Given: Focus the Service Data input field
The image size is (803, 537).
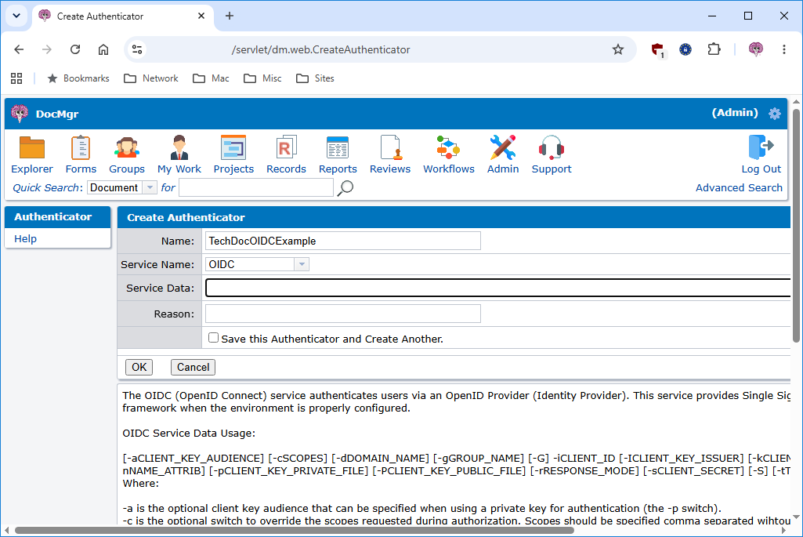Looking at the screenshot, I should [497, 288].
